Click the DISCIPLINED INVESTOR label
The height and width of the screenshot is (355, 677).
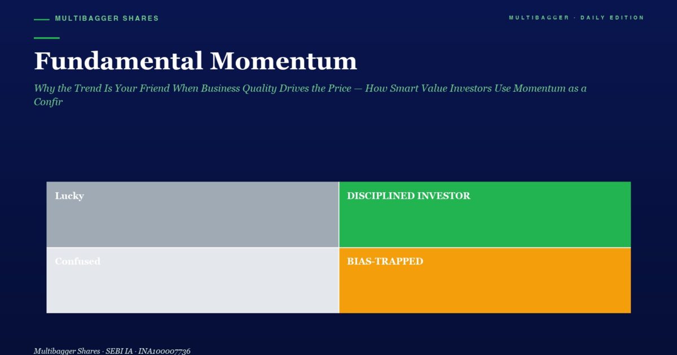(408, 196)
